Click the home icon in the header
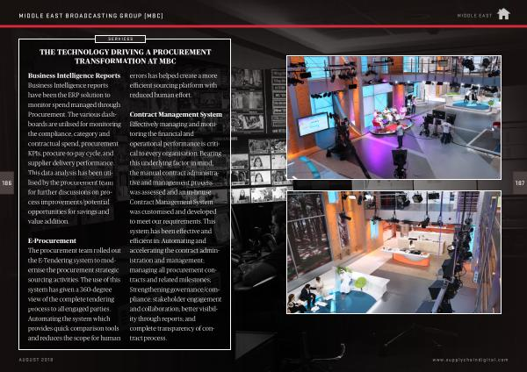 [x=503, y=13]
